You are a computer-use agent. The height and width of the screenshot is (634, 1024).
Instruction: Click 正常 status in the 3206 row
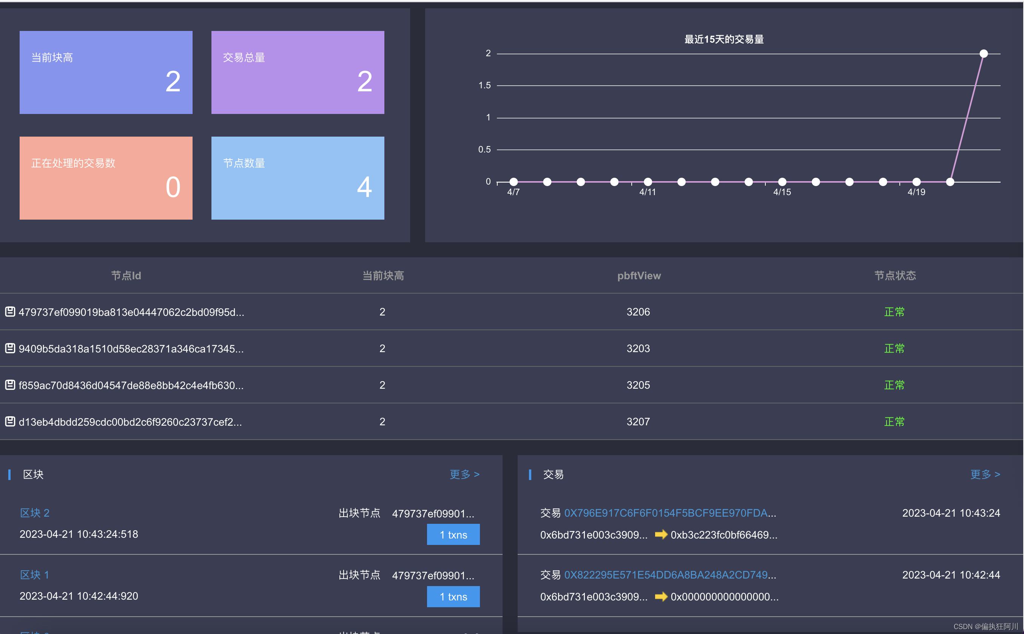(x=894, y=312)
